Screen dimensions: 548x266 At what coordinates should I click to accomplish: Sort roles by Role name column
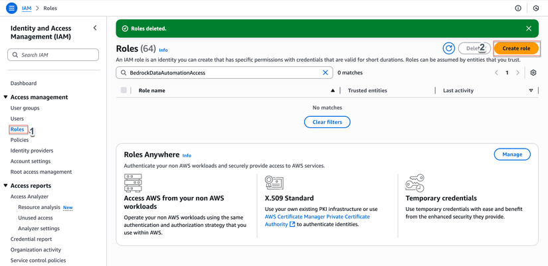coord(333,90)
